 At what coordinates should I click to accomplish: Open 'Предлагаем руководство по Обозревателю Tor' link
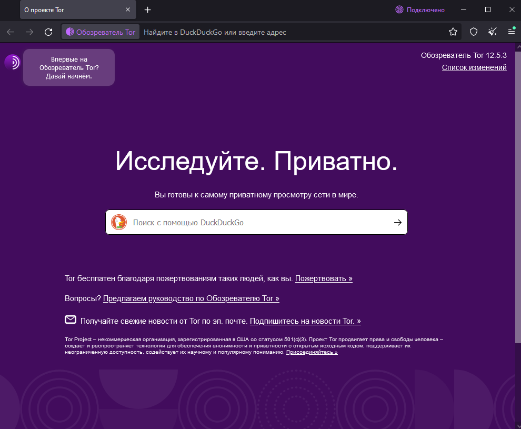191,298
